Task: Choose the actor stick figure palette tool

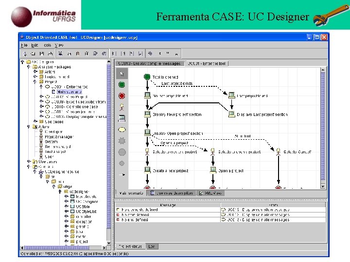Action: click(122, 107)
